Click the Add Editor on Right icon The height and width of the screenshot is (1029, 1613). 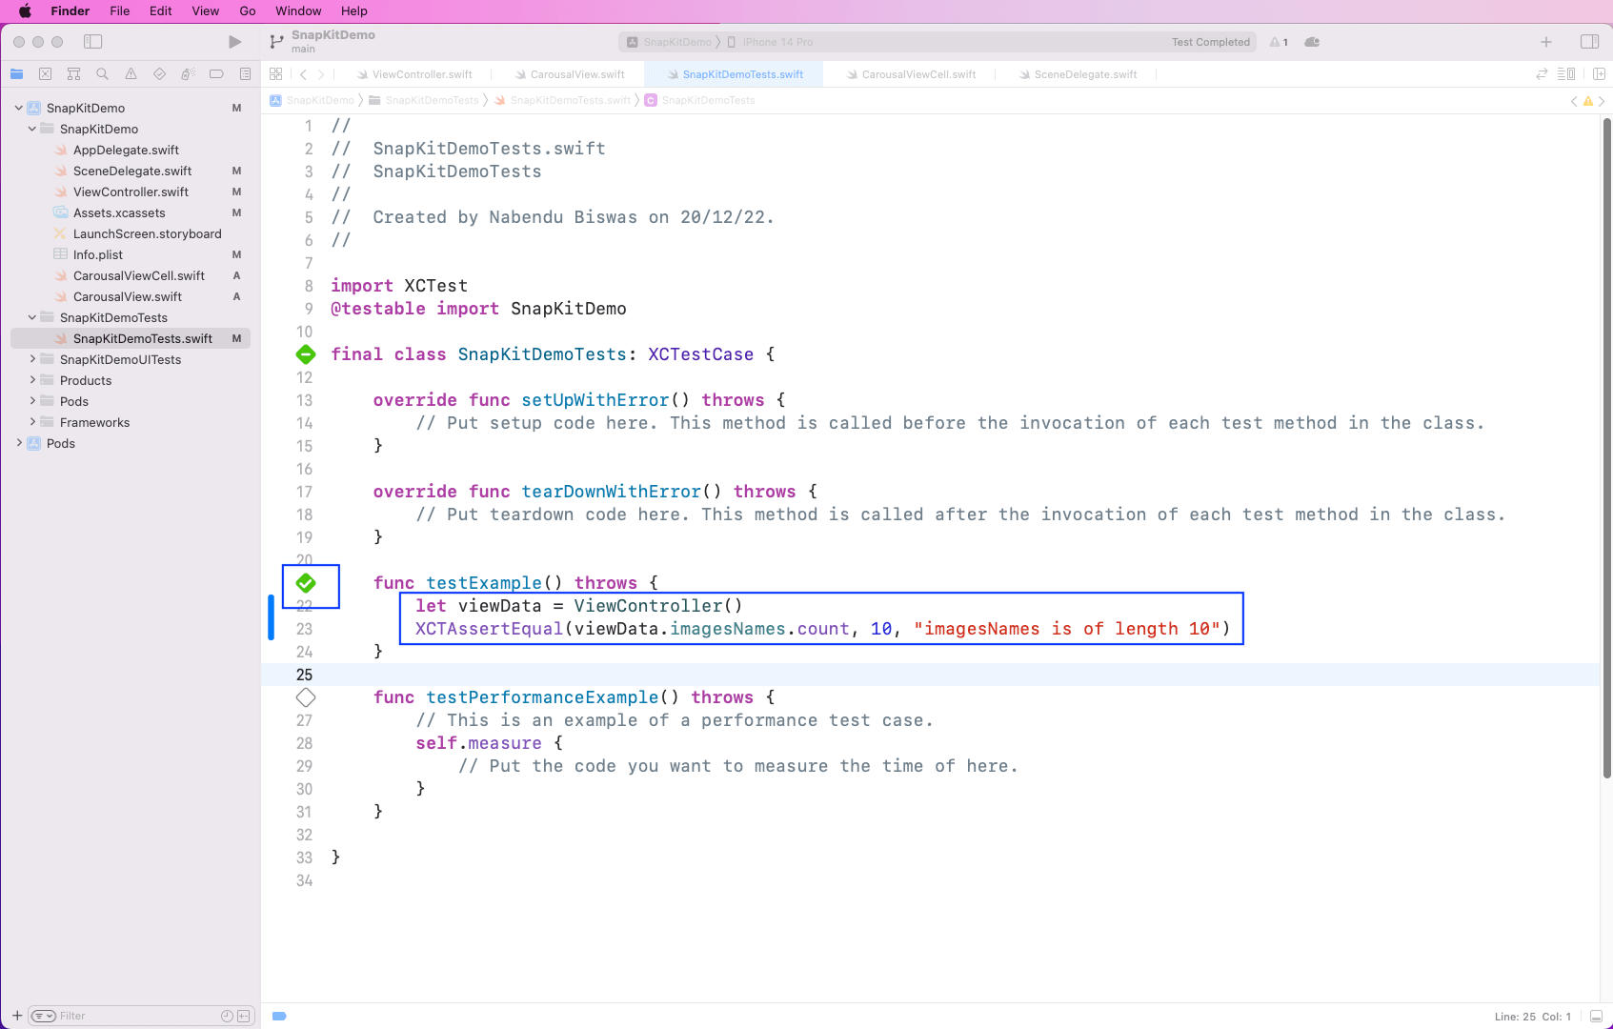[x=1599, y=74]
